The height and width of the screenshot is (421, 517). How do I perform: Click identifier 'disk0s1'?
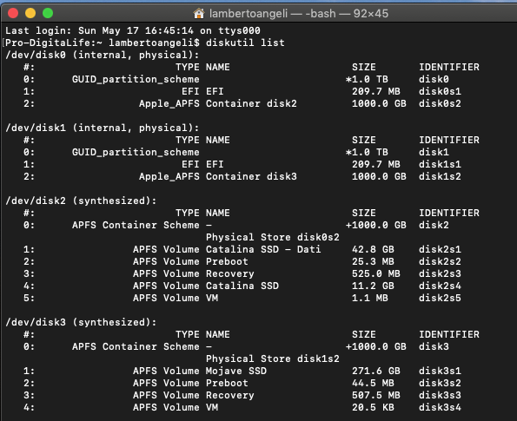click(x=440, y=91)
